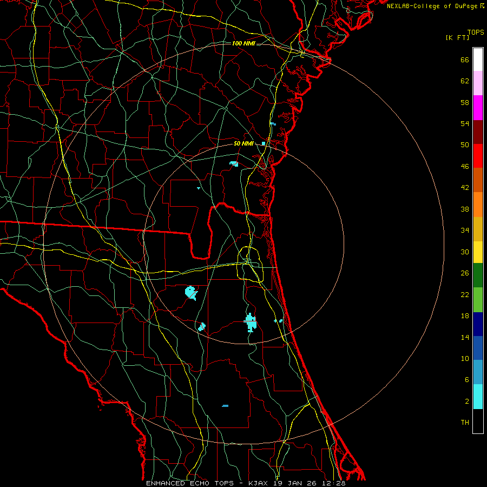Click the steel blue legend swatch
This screenshot has height=487, width=487.
click(x=478, y=372)
